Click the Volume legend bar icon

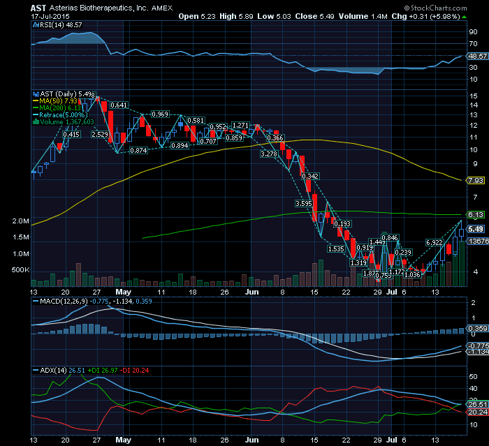coord(35,121)
